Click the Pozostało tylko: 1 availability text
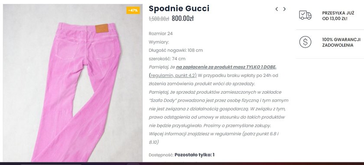This screenshot has height=165, width=364. tap(195, 155)
